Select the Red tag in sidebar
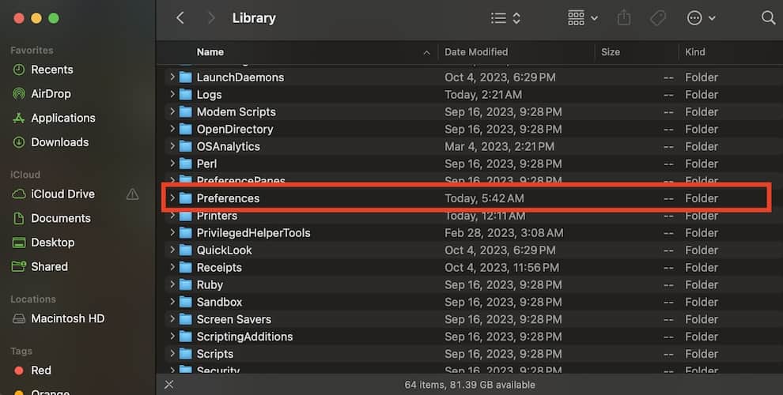This screenshot has width=783, height=395. pyautogui.click(x=41, y=370)
